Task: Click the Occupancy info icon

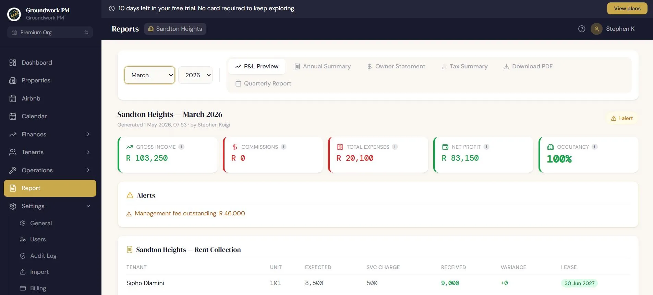Action: (595, 147)
